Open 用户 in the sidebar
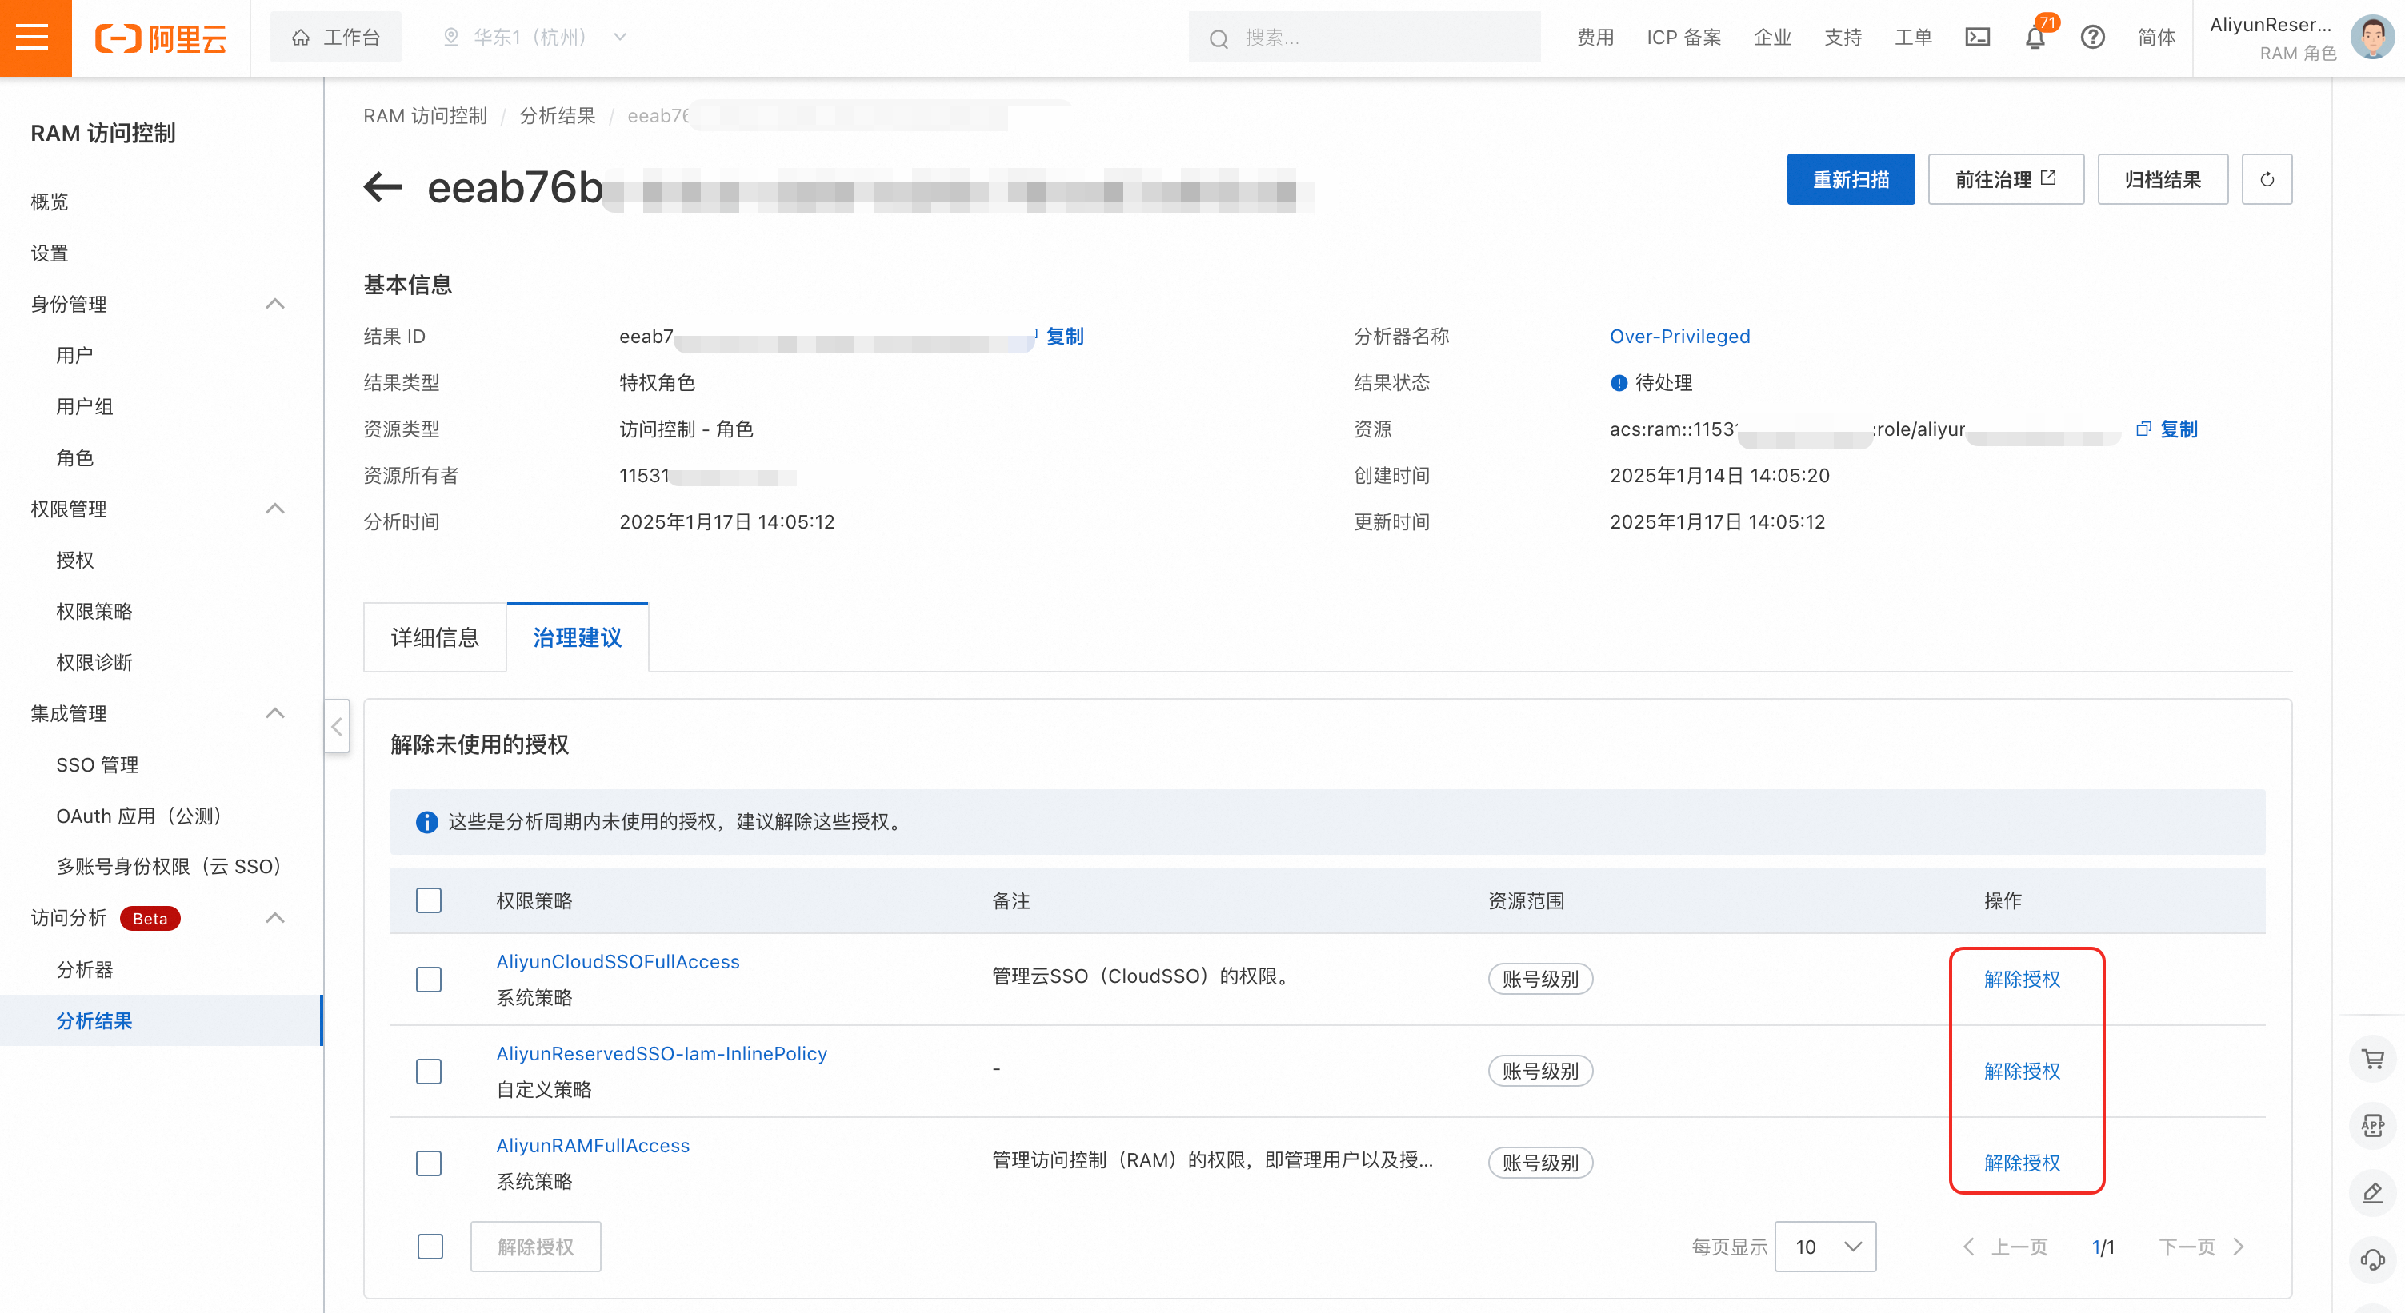The image size is (2405, 1313). coord(74,356)
